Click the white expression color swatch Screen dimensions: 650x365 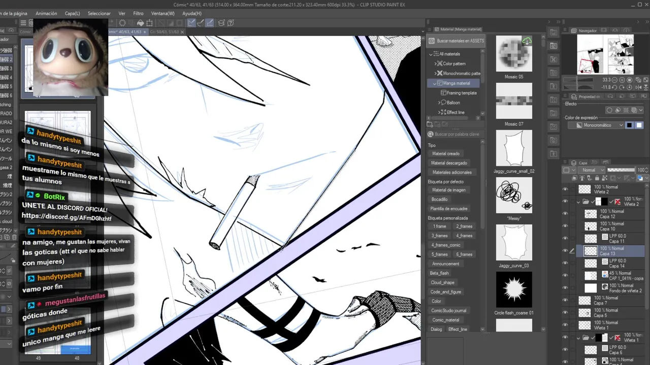[x=639, y=125]
